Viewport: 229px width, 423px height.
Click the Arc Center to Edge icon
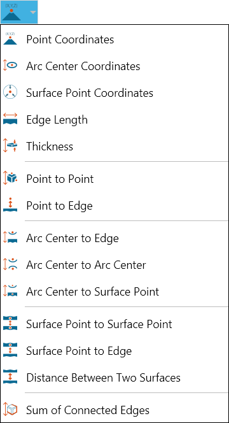pos(10,238)
